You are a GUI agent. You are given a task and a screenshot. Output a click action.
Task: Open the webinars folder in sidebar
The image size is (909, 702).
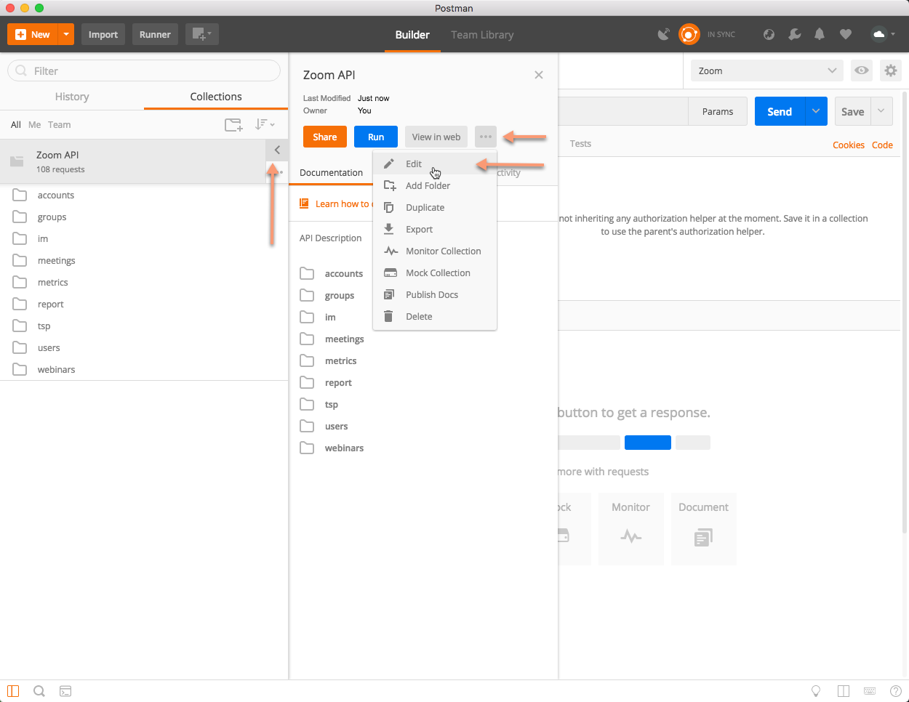coord(144,369)
